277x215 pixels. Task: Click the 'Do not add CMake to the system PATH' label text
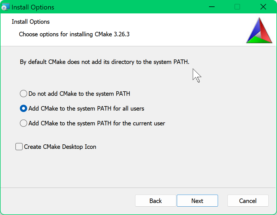(x=79, y=94)
